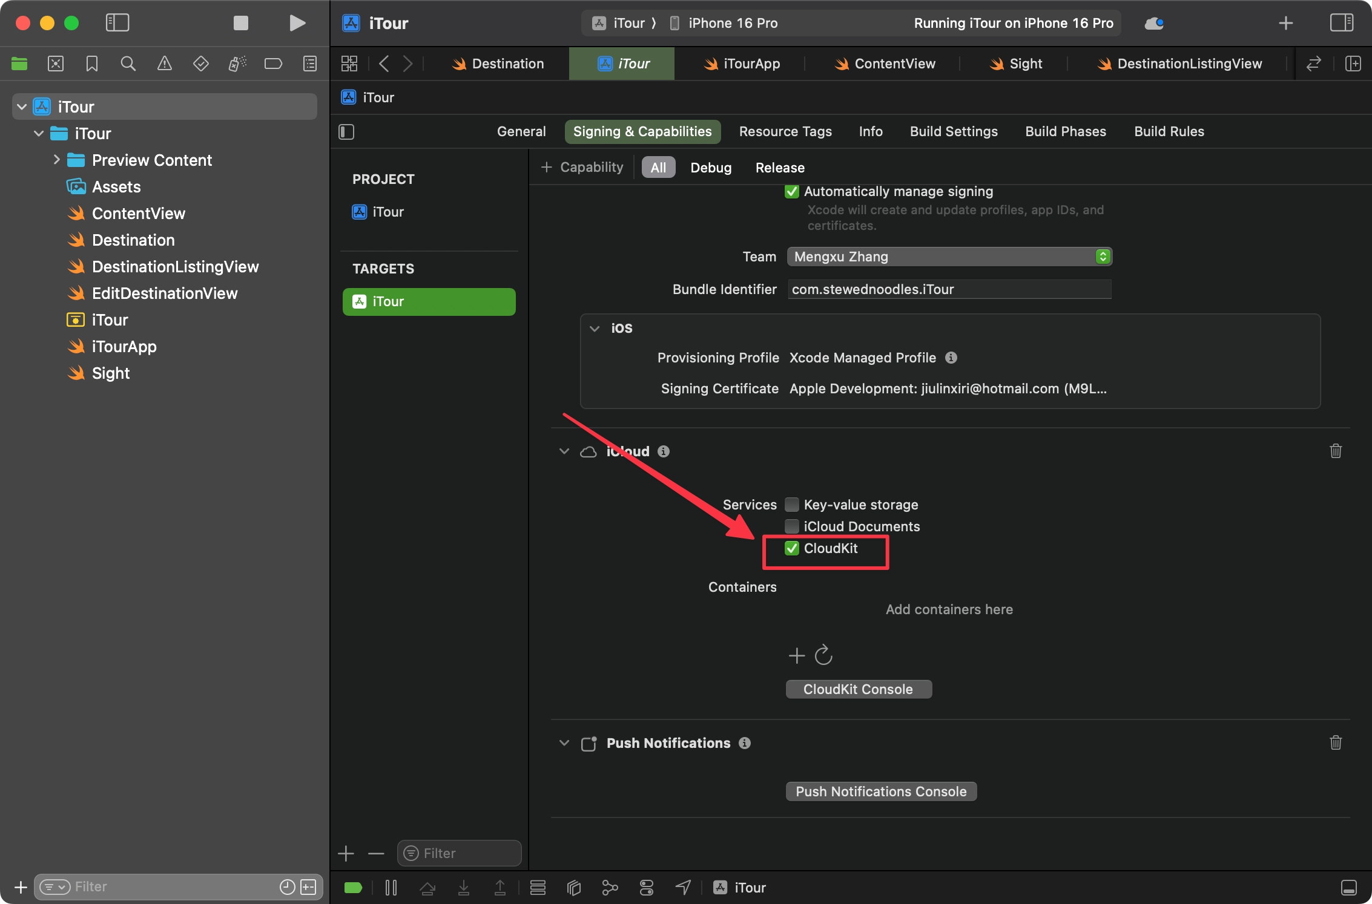Toggle Automatically manage signing checkbox
1372x904 pixels.
click(791, 192)
